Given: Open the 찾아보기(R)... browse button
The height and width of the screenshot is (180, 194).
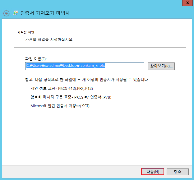Looking at the screenshot, I should pos(161,66).
